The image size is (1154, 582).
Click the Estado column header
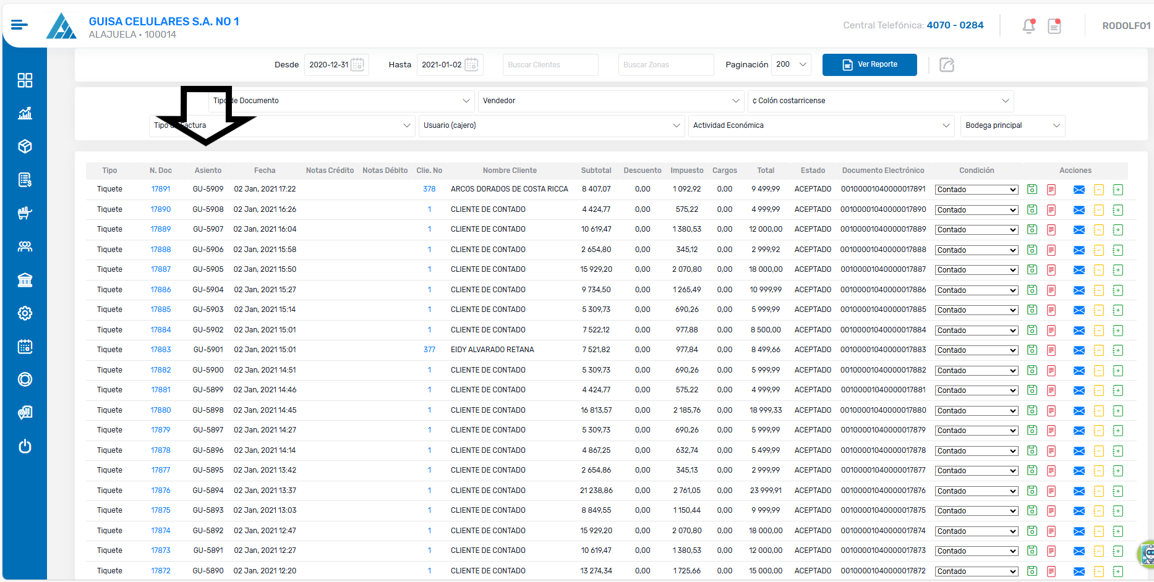[x=813, y=171]
